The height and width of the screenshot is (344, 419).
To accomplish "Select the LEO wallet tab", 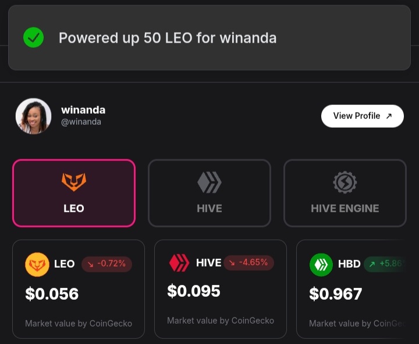I will coord(74,193).
